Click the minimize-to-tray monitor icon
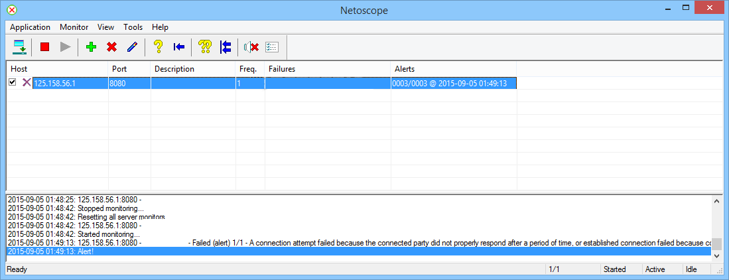729x280 pixels. coord(19,47)
